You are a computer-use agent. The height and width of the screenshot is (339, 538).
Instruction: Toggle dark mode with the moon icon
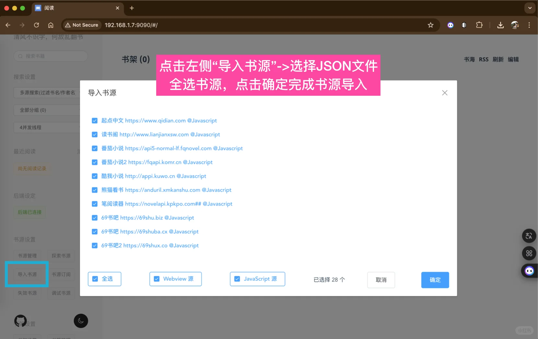coord(81,321)
